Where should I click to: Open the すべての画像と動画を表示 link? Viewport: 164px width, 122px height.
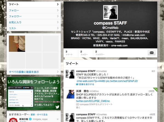24,72
